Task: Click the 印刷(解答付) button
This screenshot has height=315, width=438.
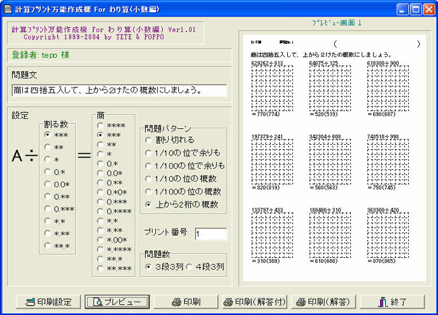Action: [255, 302]
